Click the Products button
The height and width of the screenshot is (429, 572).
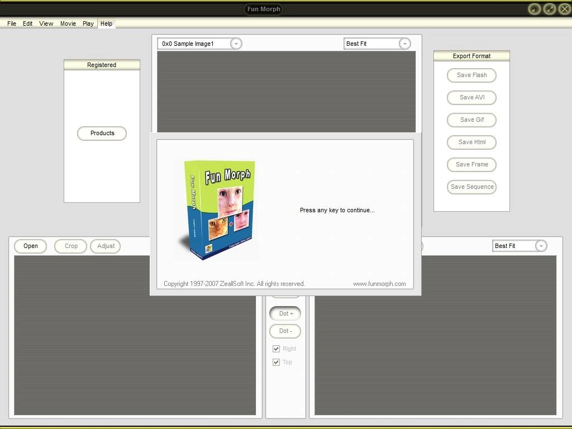(102, 133)
